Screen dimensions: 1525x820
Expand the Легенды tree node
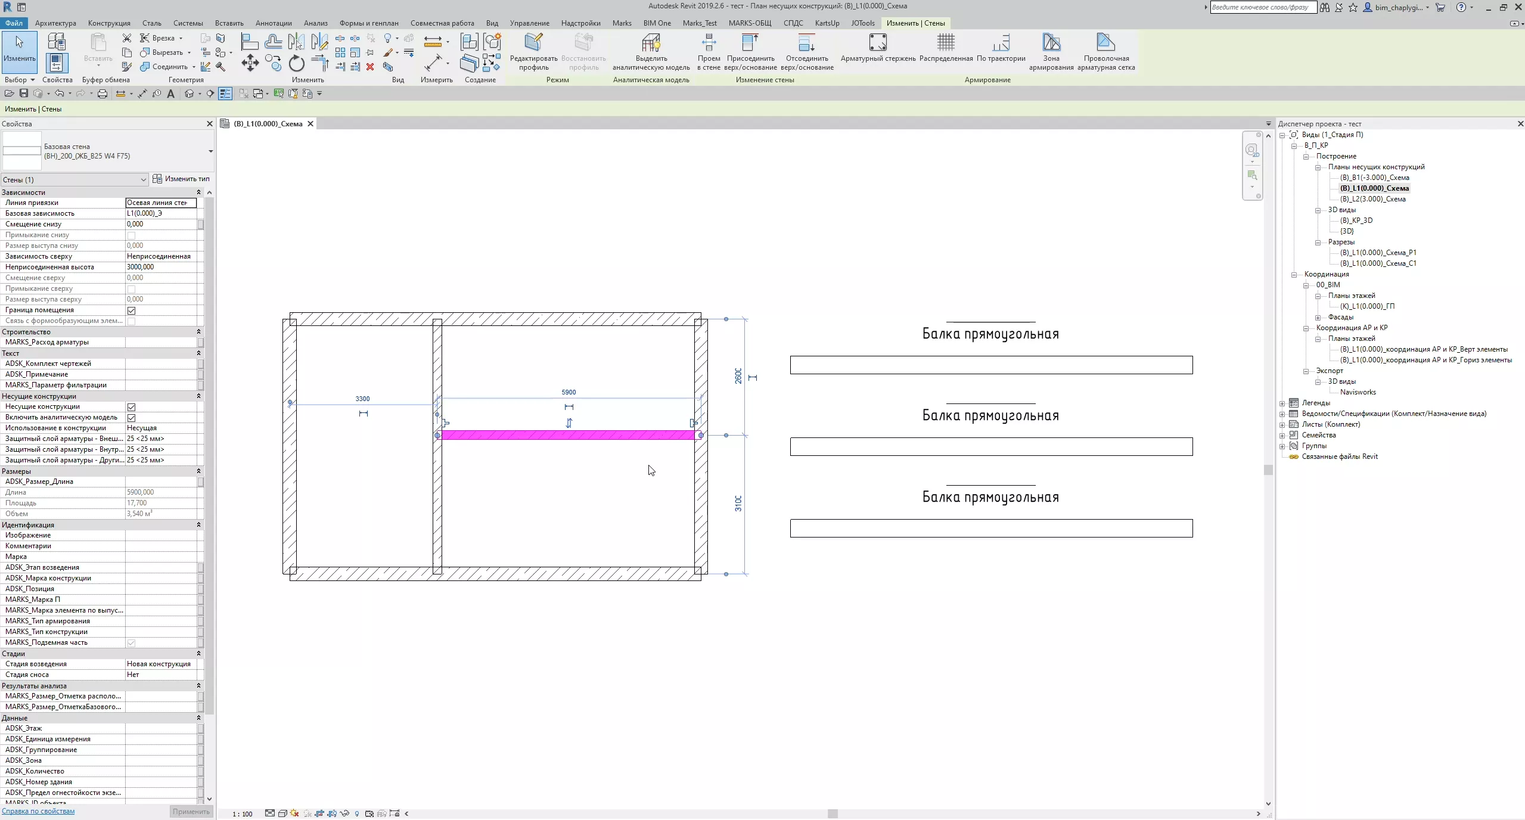(x=1282, y=403)
